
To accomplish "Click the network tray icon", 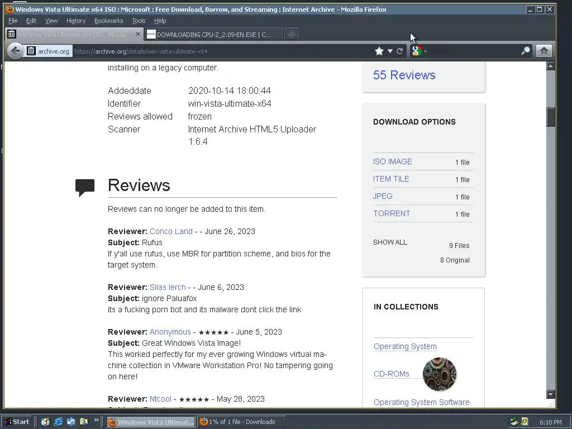I will (x=514, y=422).
